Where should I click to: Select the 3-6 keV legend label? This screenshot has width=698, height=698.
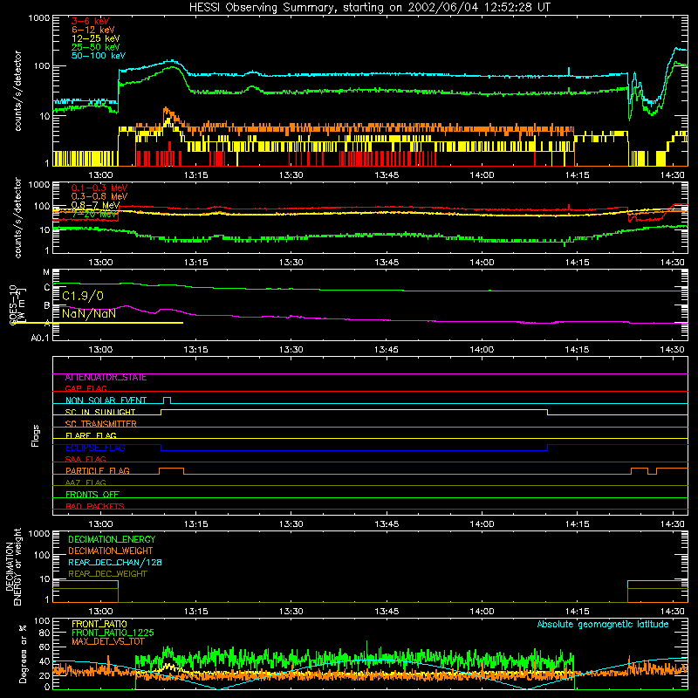coord(91,21)
